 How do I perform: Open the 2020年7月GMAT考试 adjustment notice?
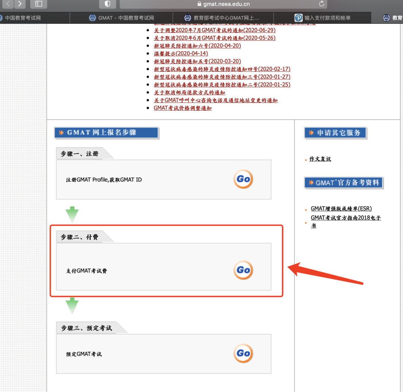(215, 30)
